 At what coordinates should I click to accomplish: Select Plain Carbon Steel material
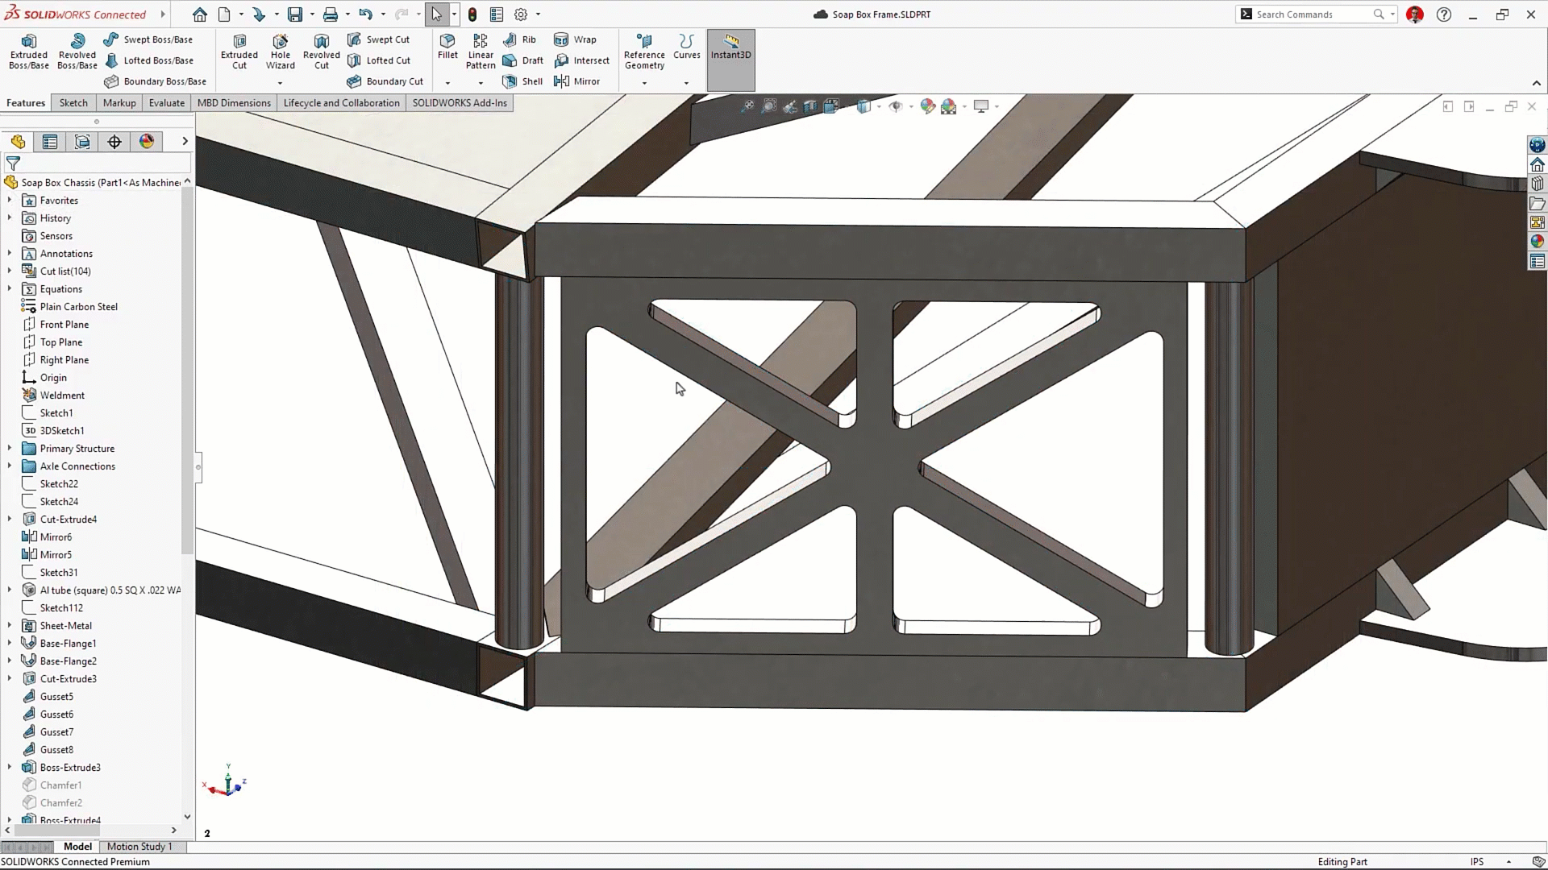click(69, 307)
